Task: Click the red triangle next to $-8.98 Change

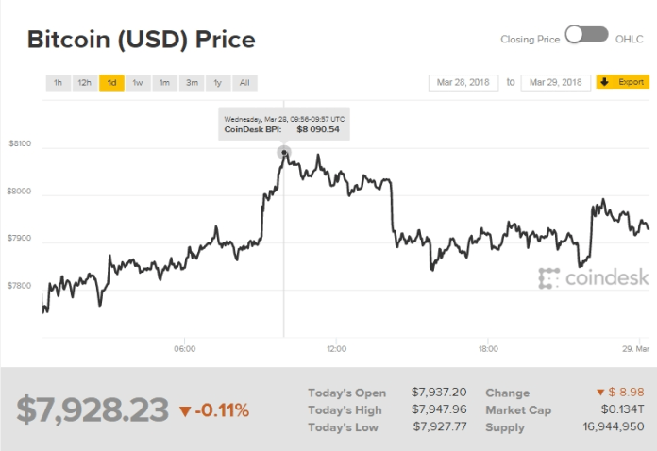Action: click(x=599, y=393)
